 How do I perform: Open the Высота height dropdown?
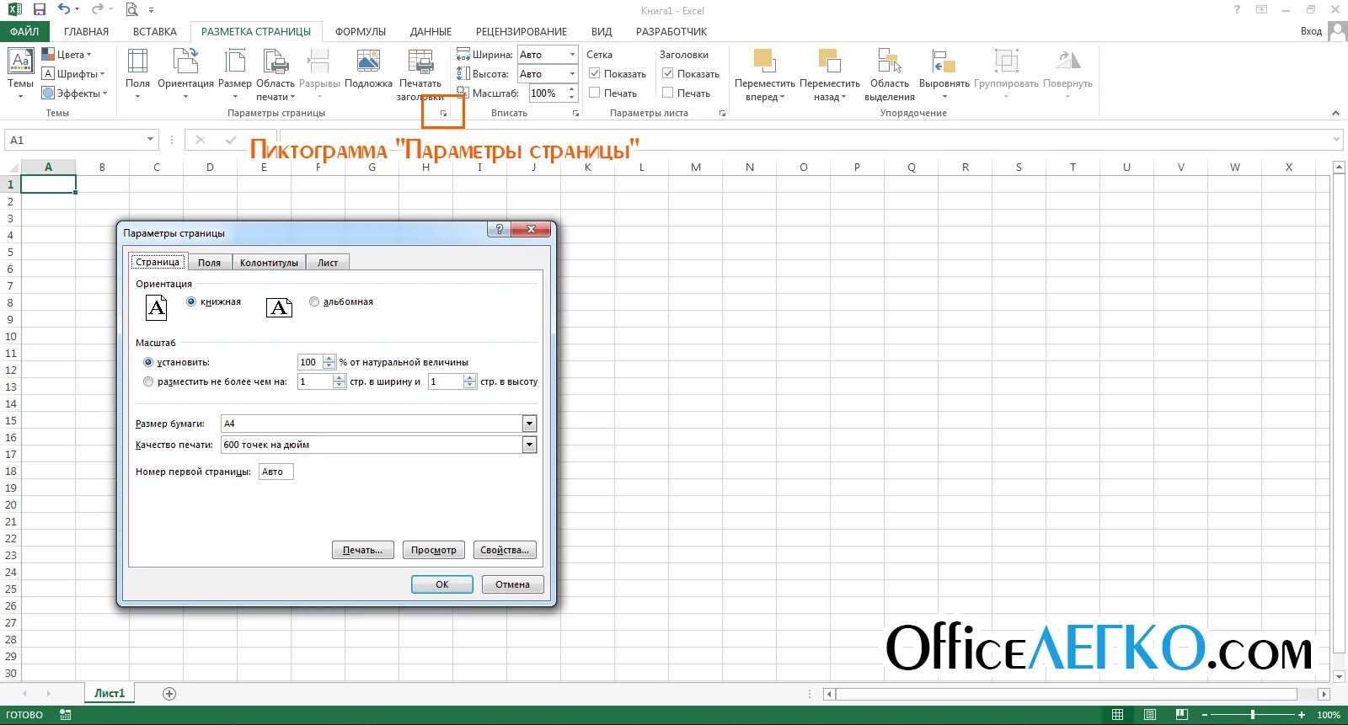572,74
